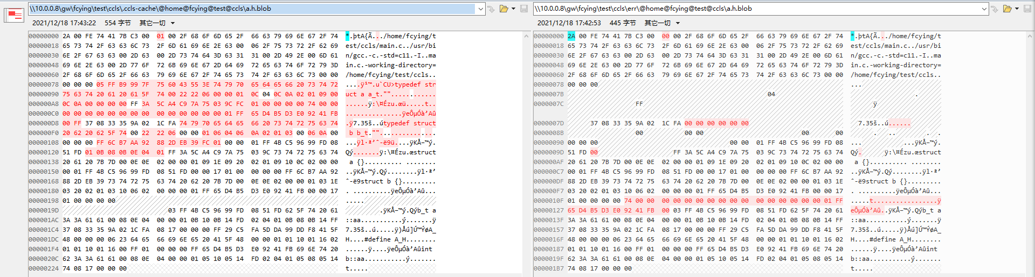Open right pane 其它一切 dropdown
This screenshot has width=1035, height=277.
click(662, 23)
